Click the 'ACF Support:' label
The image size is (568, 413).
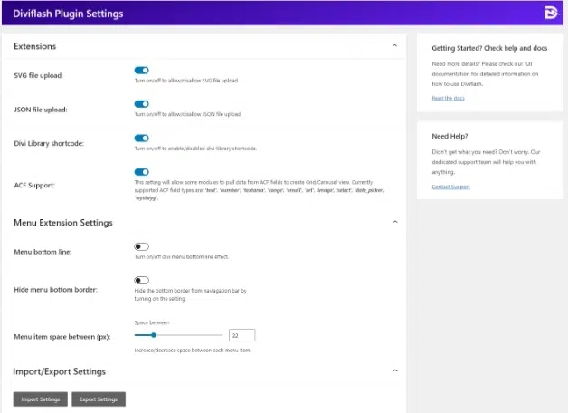[34, 186]
